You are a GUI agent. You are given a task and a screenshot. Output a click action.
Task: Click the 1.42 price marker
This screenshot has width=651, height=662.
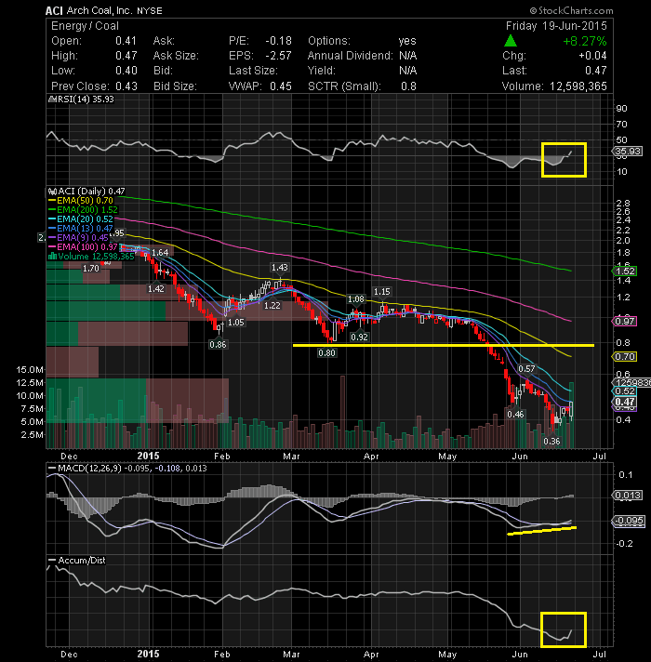156,289
